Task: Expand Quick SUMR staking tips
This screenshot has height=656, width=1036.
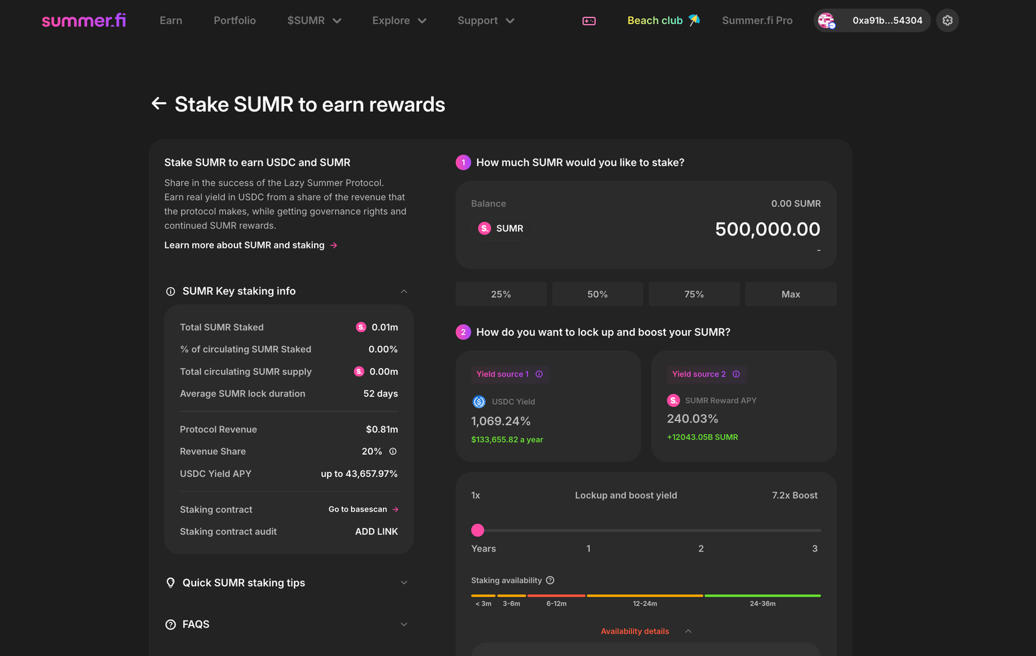Action: pyautogui.click(x=404, y=583)
